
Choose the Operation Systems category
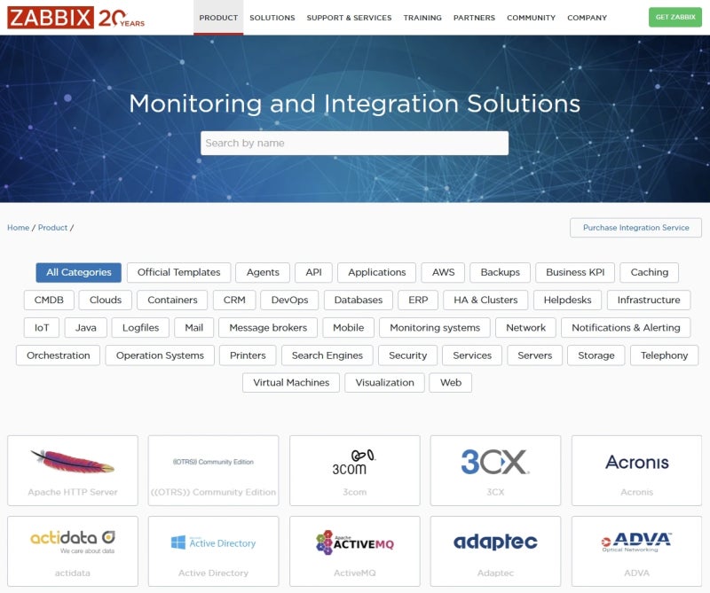160,355
